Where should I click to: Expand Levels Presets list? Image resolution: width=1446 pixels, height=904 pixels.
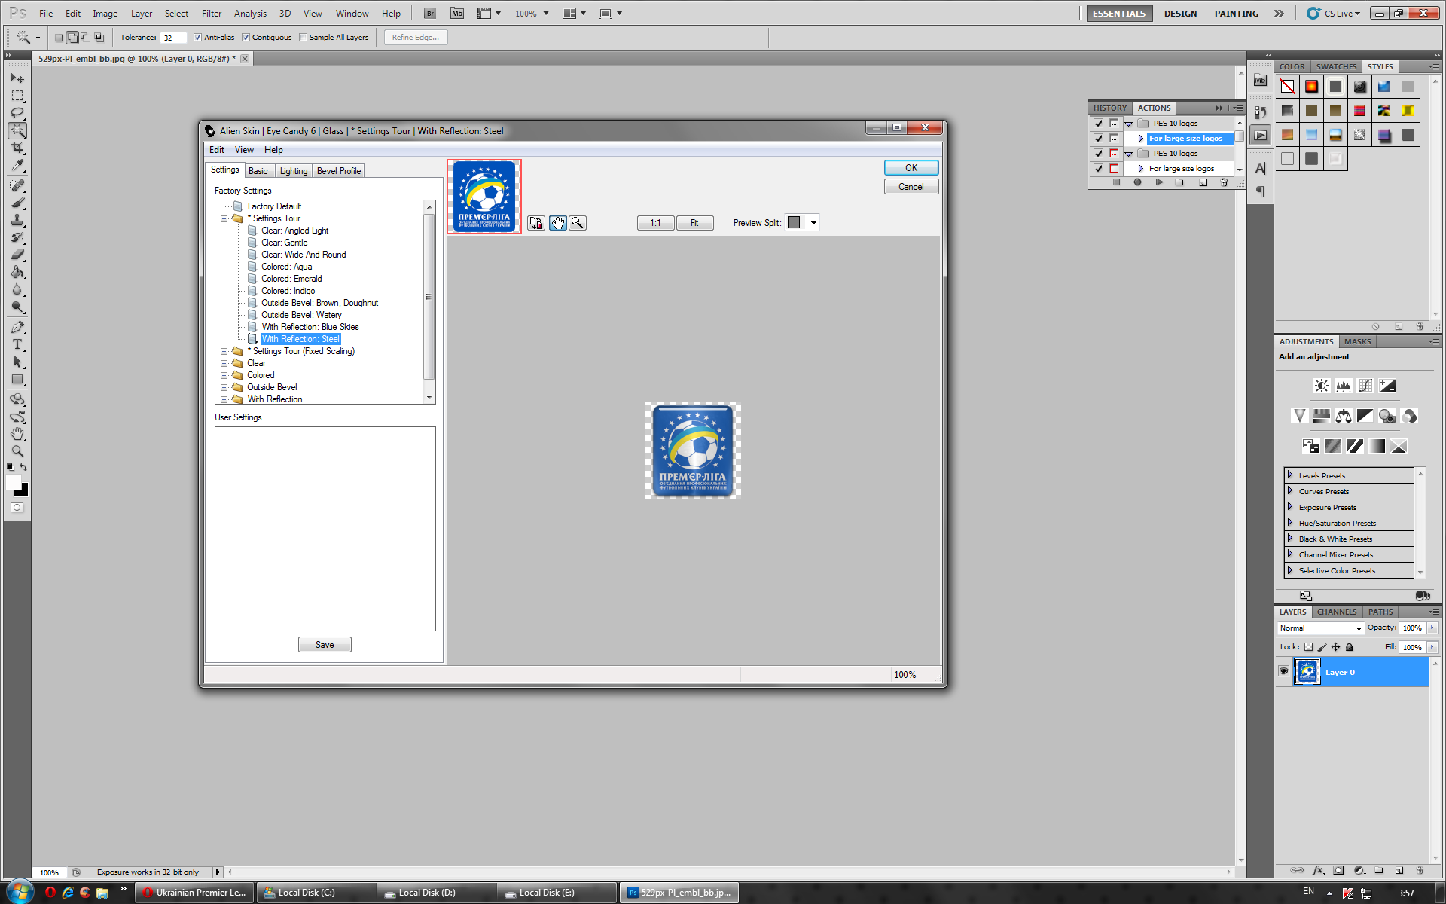[1290, 475]
